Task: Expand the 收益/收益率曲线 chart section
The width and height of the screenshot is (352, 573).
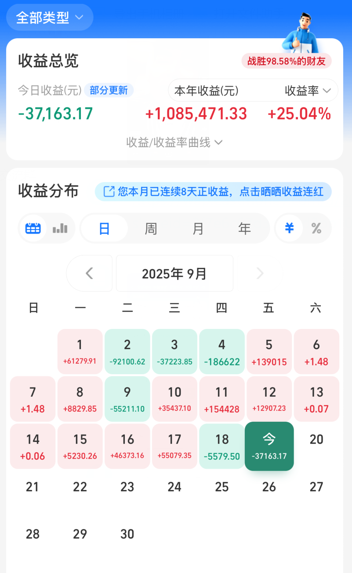Action: click(174, 142)
